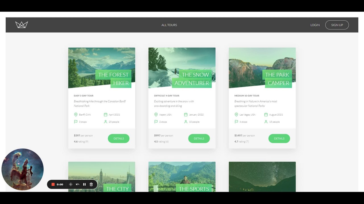The image size is (364, 204).
Task: Click the 'Las Vegas, USA' location text
Action: pos(247,115)
